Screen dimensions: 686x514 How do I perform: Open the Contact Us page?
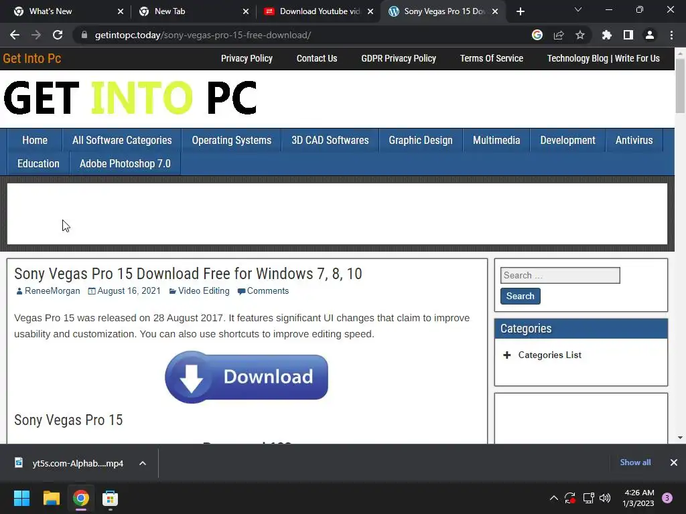coord(317,59)
